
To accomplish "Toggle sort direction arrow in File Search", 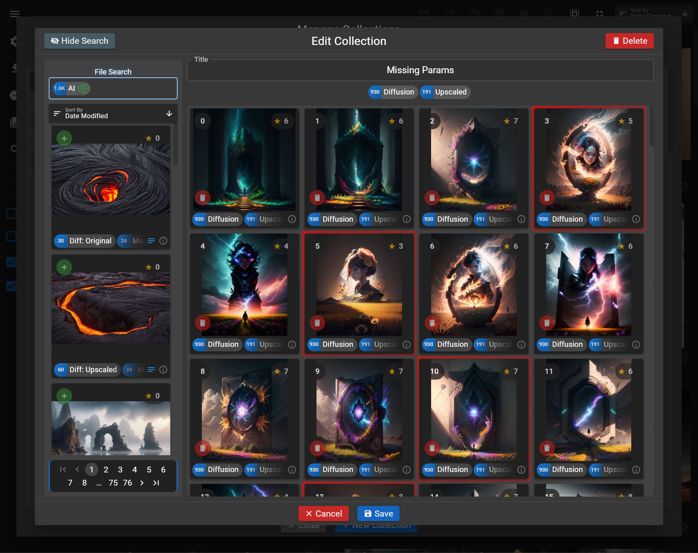I will (169, 113).
